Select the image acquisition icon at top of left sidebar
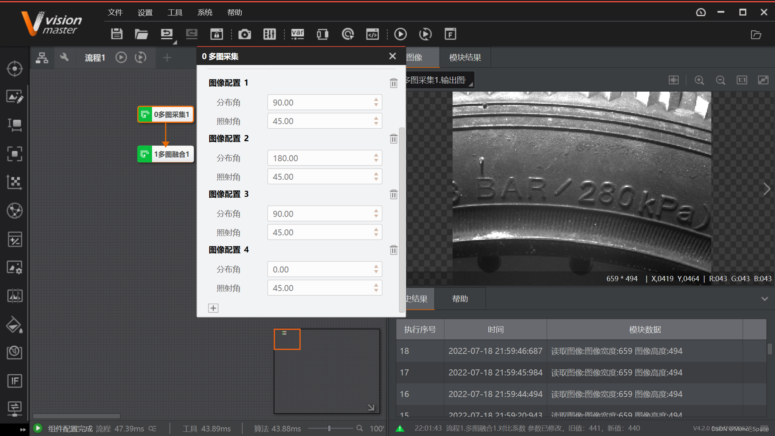The image size is (775, 436). click(14, 69)
